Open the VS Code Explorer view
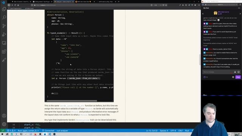The height and width of the screenshot is (136, 242). point(4,9)
